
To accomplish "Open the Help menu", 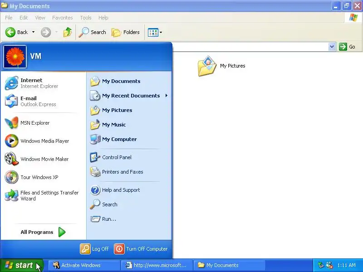I will click(103, 18).
